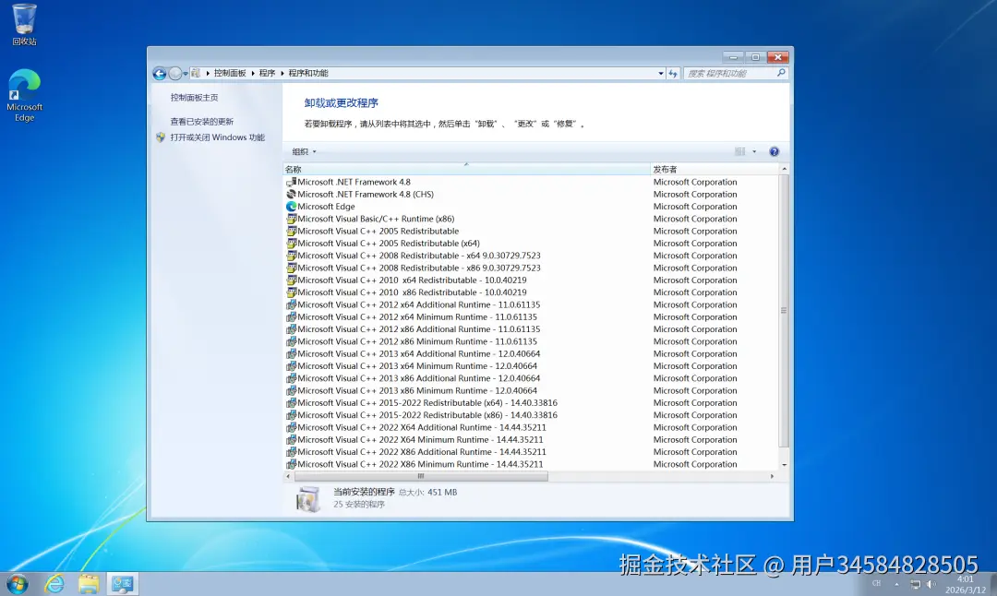This screenshot has width=997, height=596.
Task: Click the vertical scrollbar down arrow
Action: (784, 465)
